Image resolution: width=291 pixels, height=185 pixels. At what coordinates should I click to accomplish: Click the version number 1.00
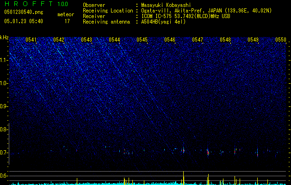[x=62, y=4]
